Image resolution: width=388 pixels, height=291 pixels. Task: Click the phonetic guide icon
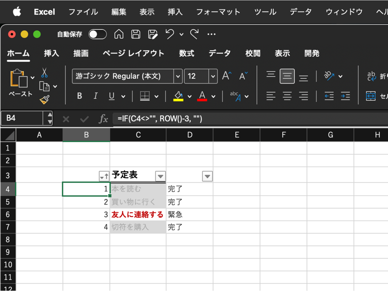coord(236,96)
